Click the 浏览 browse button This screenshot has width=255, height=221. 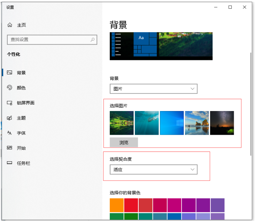click(x=124, y=142)
